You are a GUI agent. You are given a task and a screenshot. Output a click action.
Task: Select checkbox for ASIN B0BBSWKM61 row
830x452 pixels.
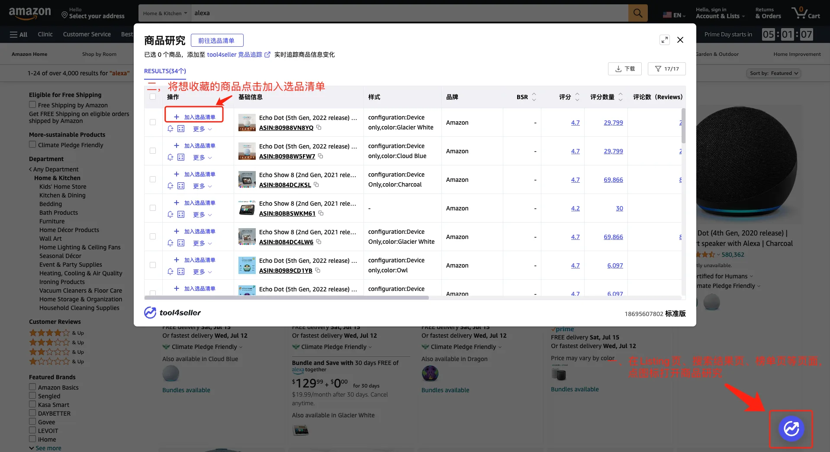tap(153, 208)
